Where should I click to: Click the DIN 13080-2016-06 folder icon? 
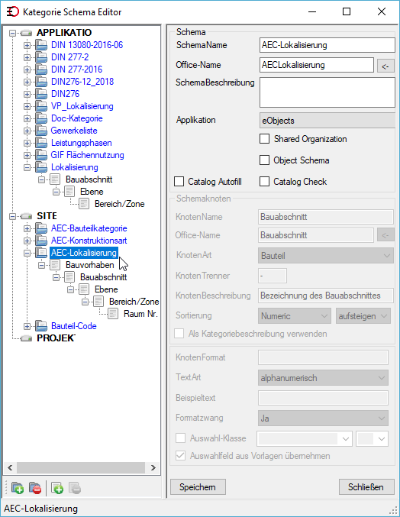(x=41, y=45)
